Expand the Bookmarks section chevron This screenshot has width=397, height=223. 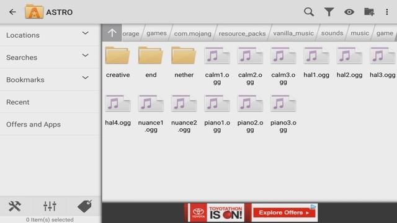click(x=86, y=77)
